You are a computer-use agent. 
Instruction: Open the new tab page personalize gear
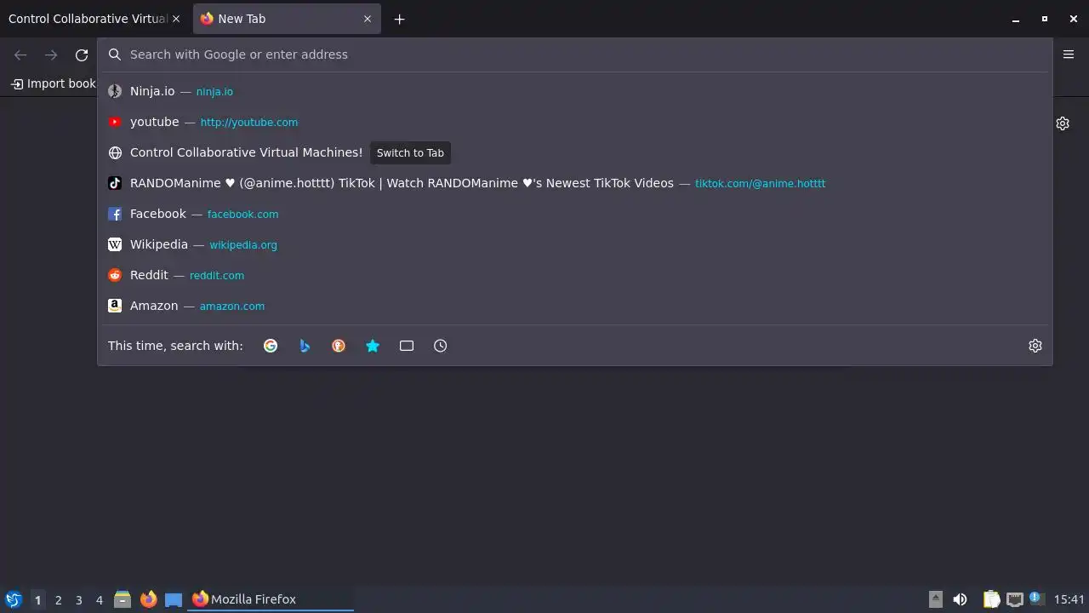[x=1063, y=123]
